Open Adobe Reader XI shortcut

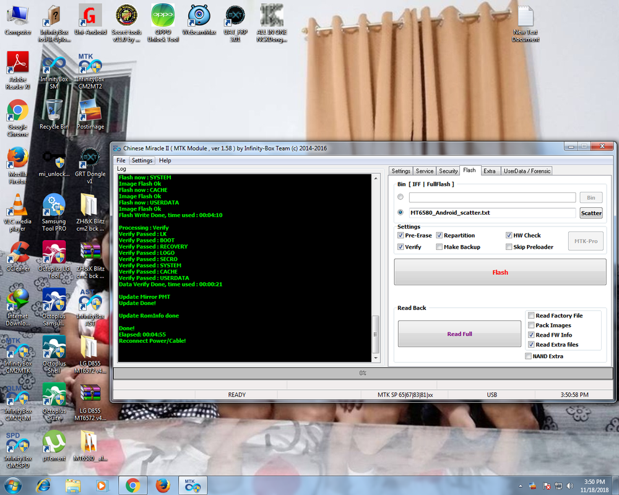(18, 71)
